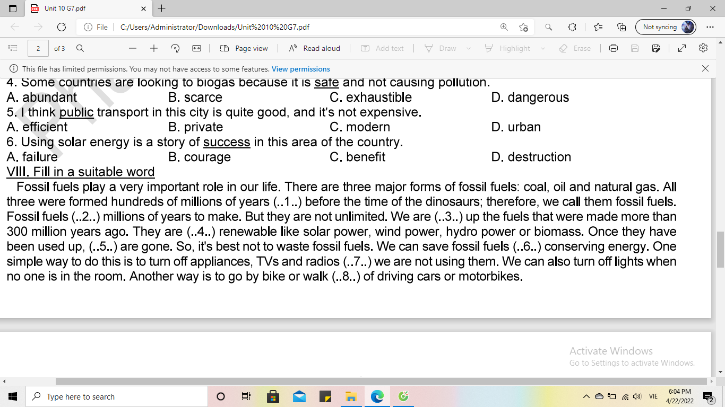Viewport: 725px width, 407px height.
Task: Open find in PDF search
Action: click(x=80, y=48)
